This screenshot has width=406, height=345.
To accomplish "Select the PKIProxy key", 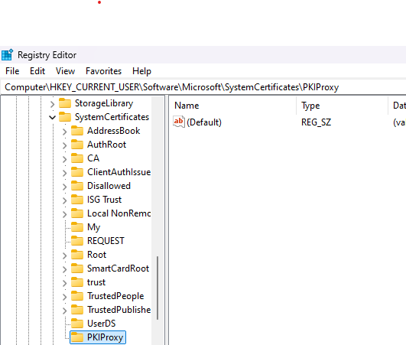I will coord(98,337).
